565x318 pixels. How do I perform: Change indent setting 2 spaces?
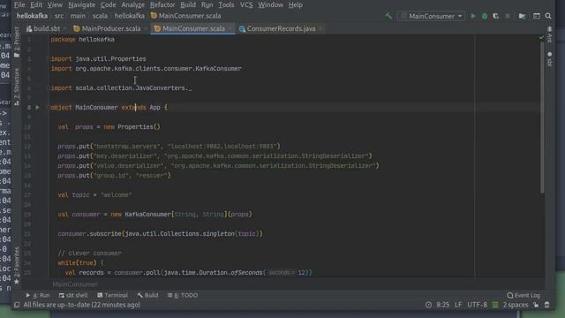[516, 305]
